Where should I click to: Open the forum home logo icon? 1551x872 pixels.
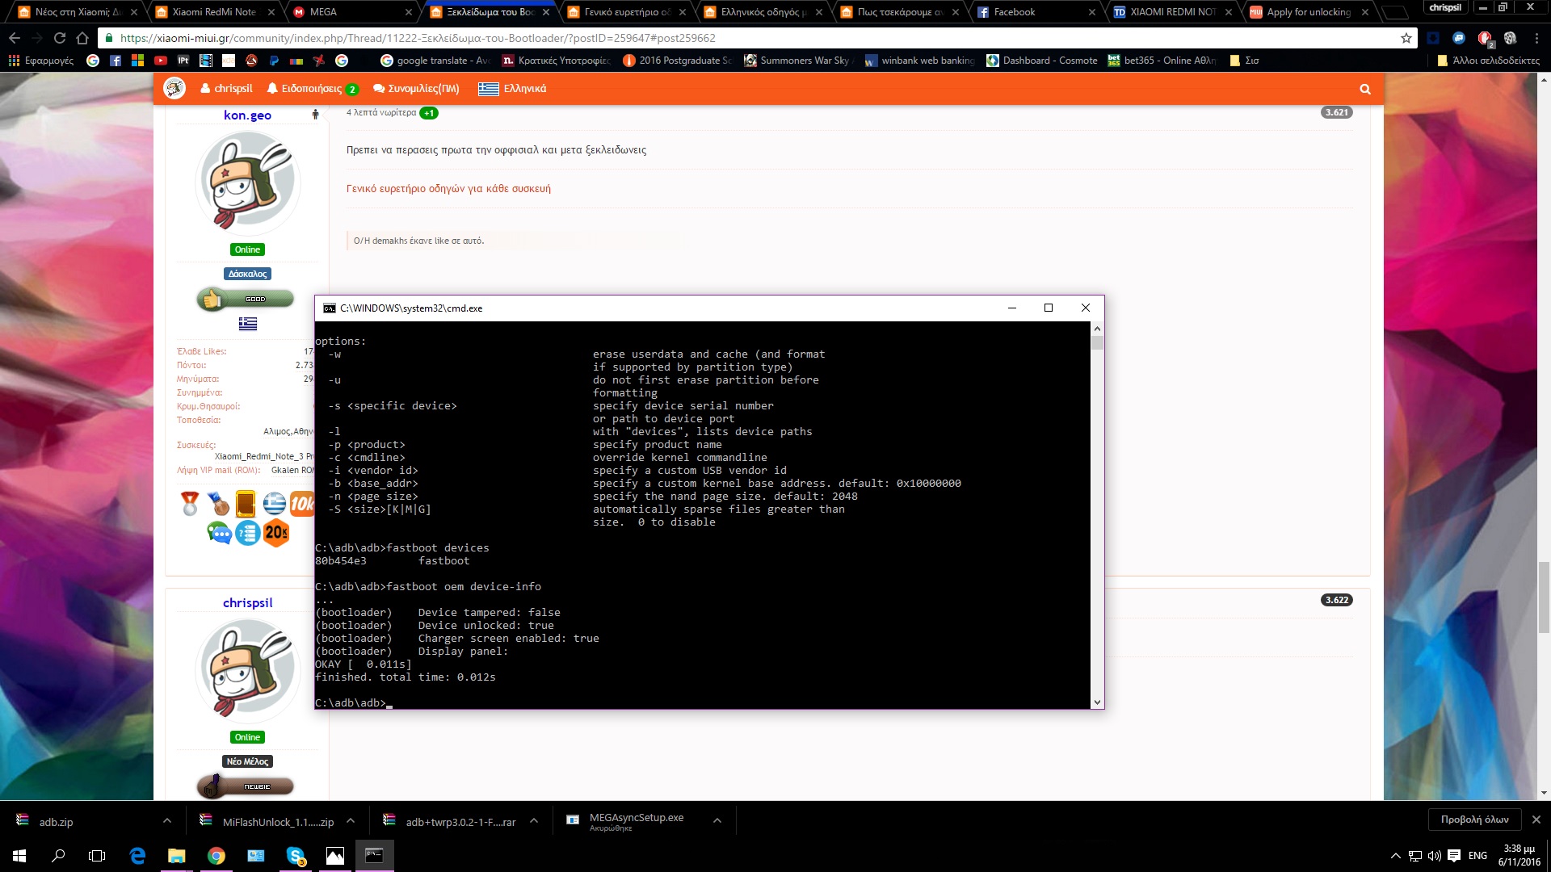click(x=174, y=88)
